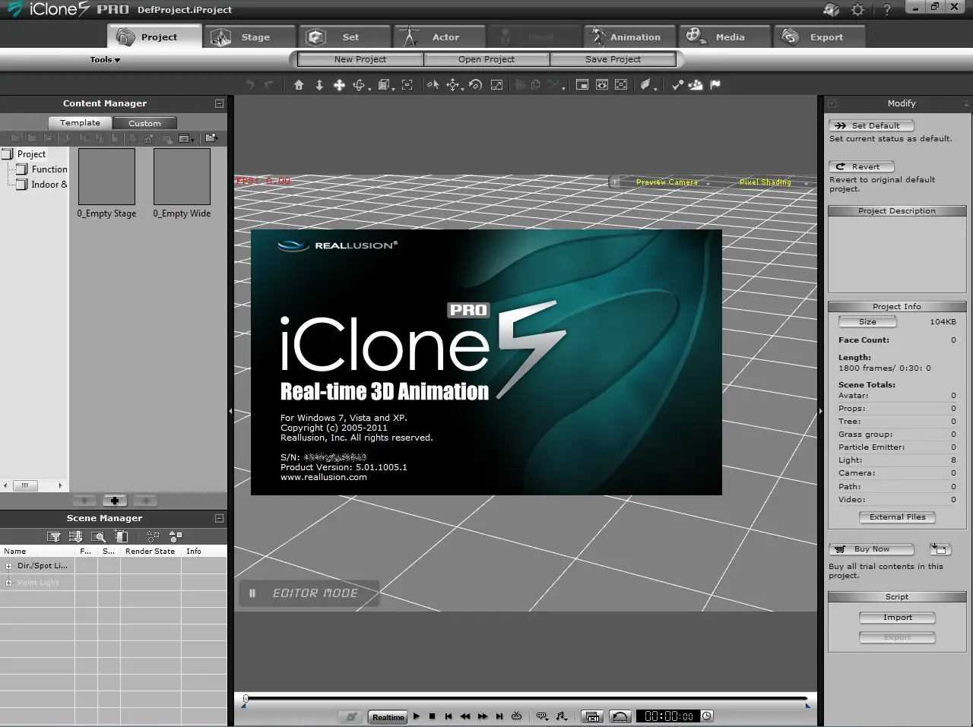Open the Animation tab
This screenshot has height=727, width=973.
(x=629, y=36)
